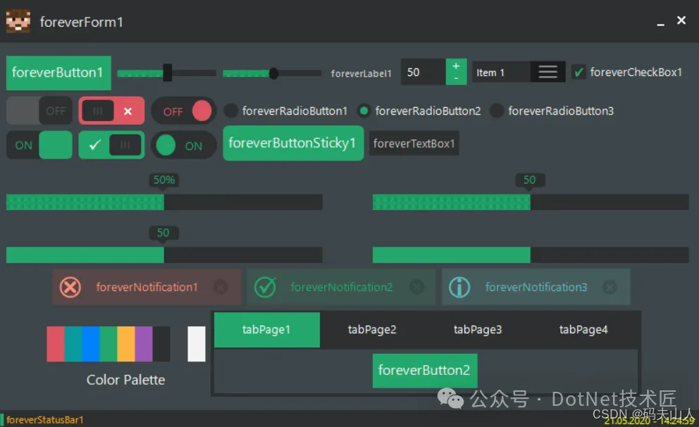This screenshot has width=699, height=427.
Task: Toggle the round green ON switch
Action: 184,145
